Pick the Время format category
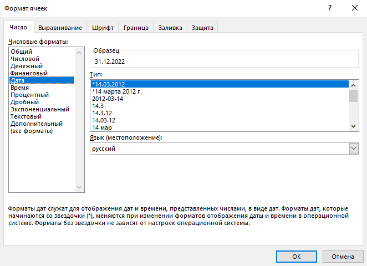Viewport: 367px width, 266px height. [20, 88]
